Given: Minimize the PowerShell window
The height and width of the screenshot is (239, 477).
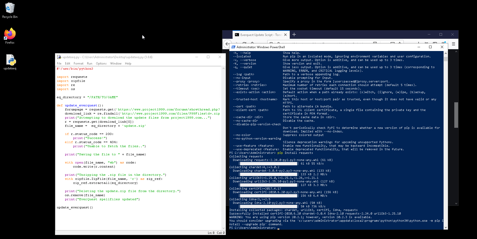Looking at the screenshot, I should point(419,47).
